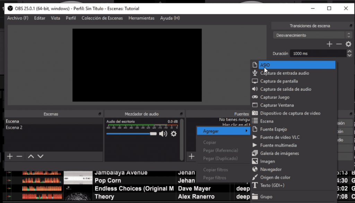The height and width of the screenshot is (203, 355).
Task: Click artist Alex Ranerro in background window
Action: click(x=196, y=196)
